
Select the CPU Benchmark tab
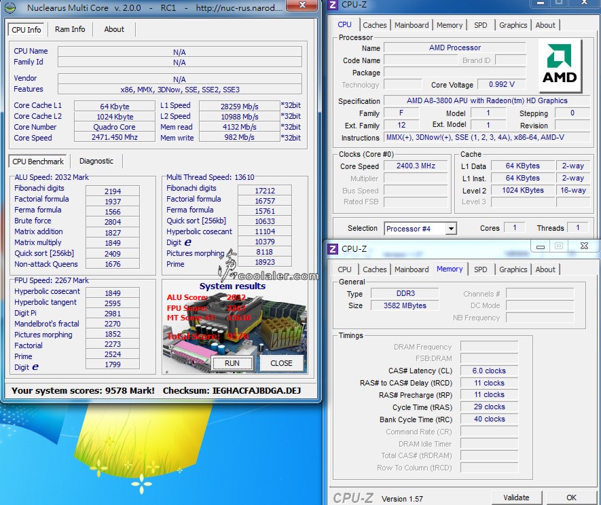pos(38,162)
